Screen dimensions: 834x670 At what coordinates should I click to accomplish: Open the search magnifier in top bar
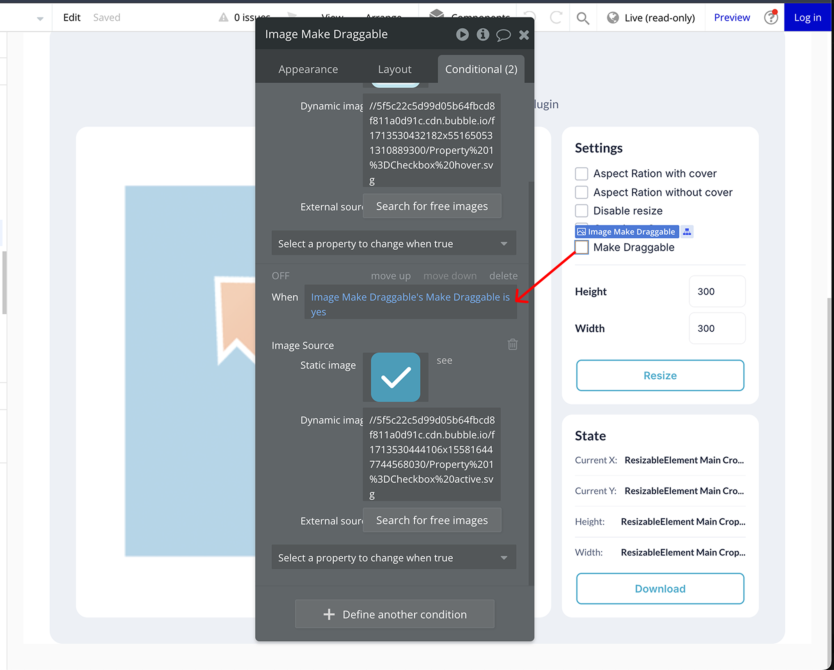[582, 18]
